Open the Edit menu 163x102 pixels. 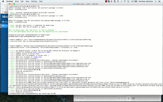click(22, 1)
